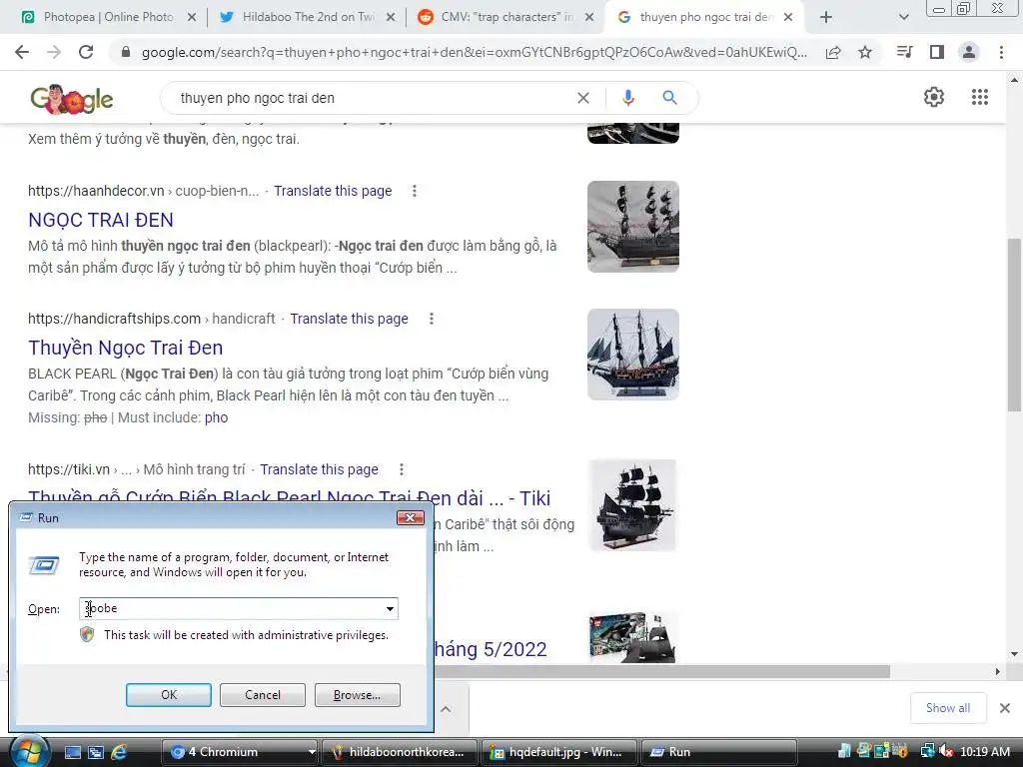Click the page vertical scrollbar thumb
1023x767 pixels.
[1013, 325]
